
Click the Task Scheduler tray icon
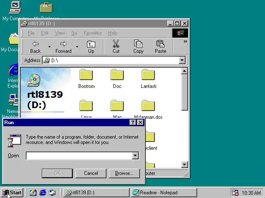[x=235, y=193]
